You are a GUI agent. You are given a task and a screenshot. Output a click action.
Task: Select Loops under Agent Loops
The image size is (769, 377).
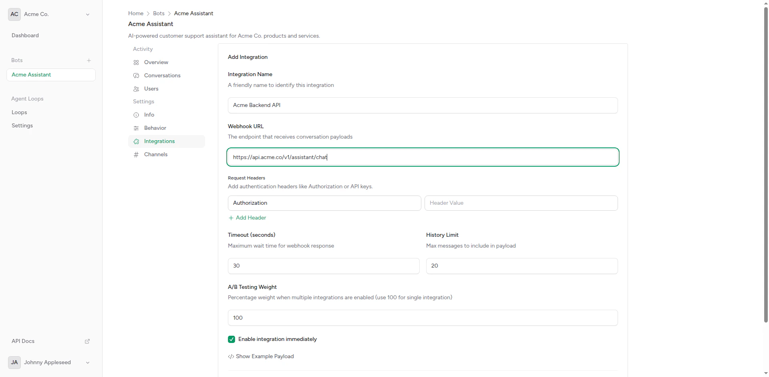click(x=19, y=113)
